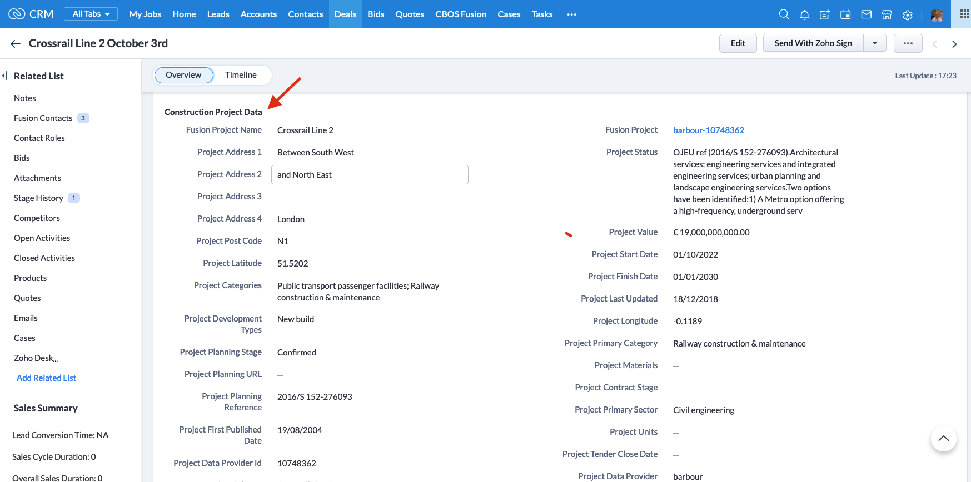Jump to Stage History related list
The width and height of the screenshot is (971, 482).
(x=38, y=198)
